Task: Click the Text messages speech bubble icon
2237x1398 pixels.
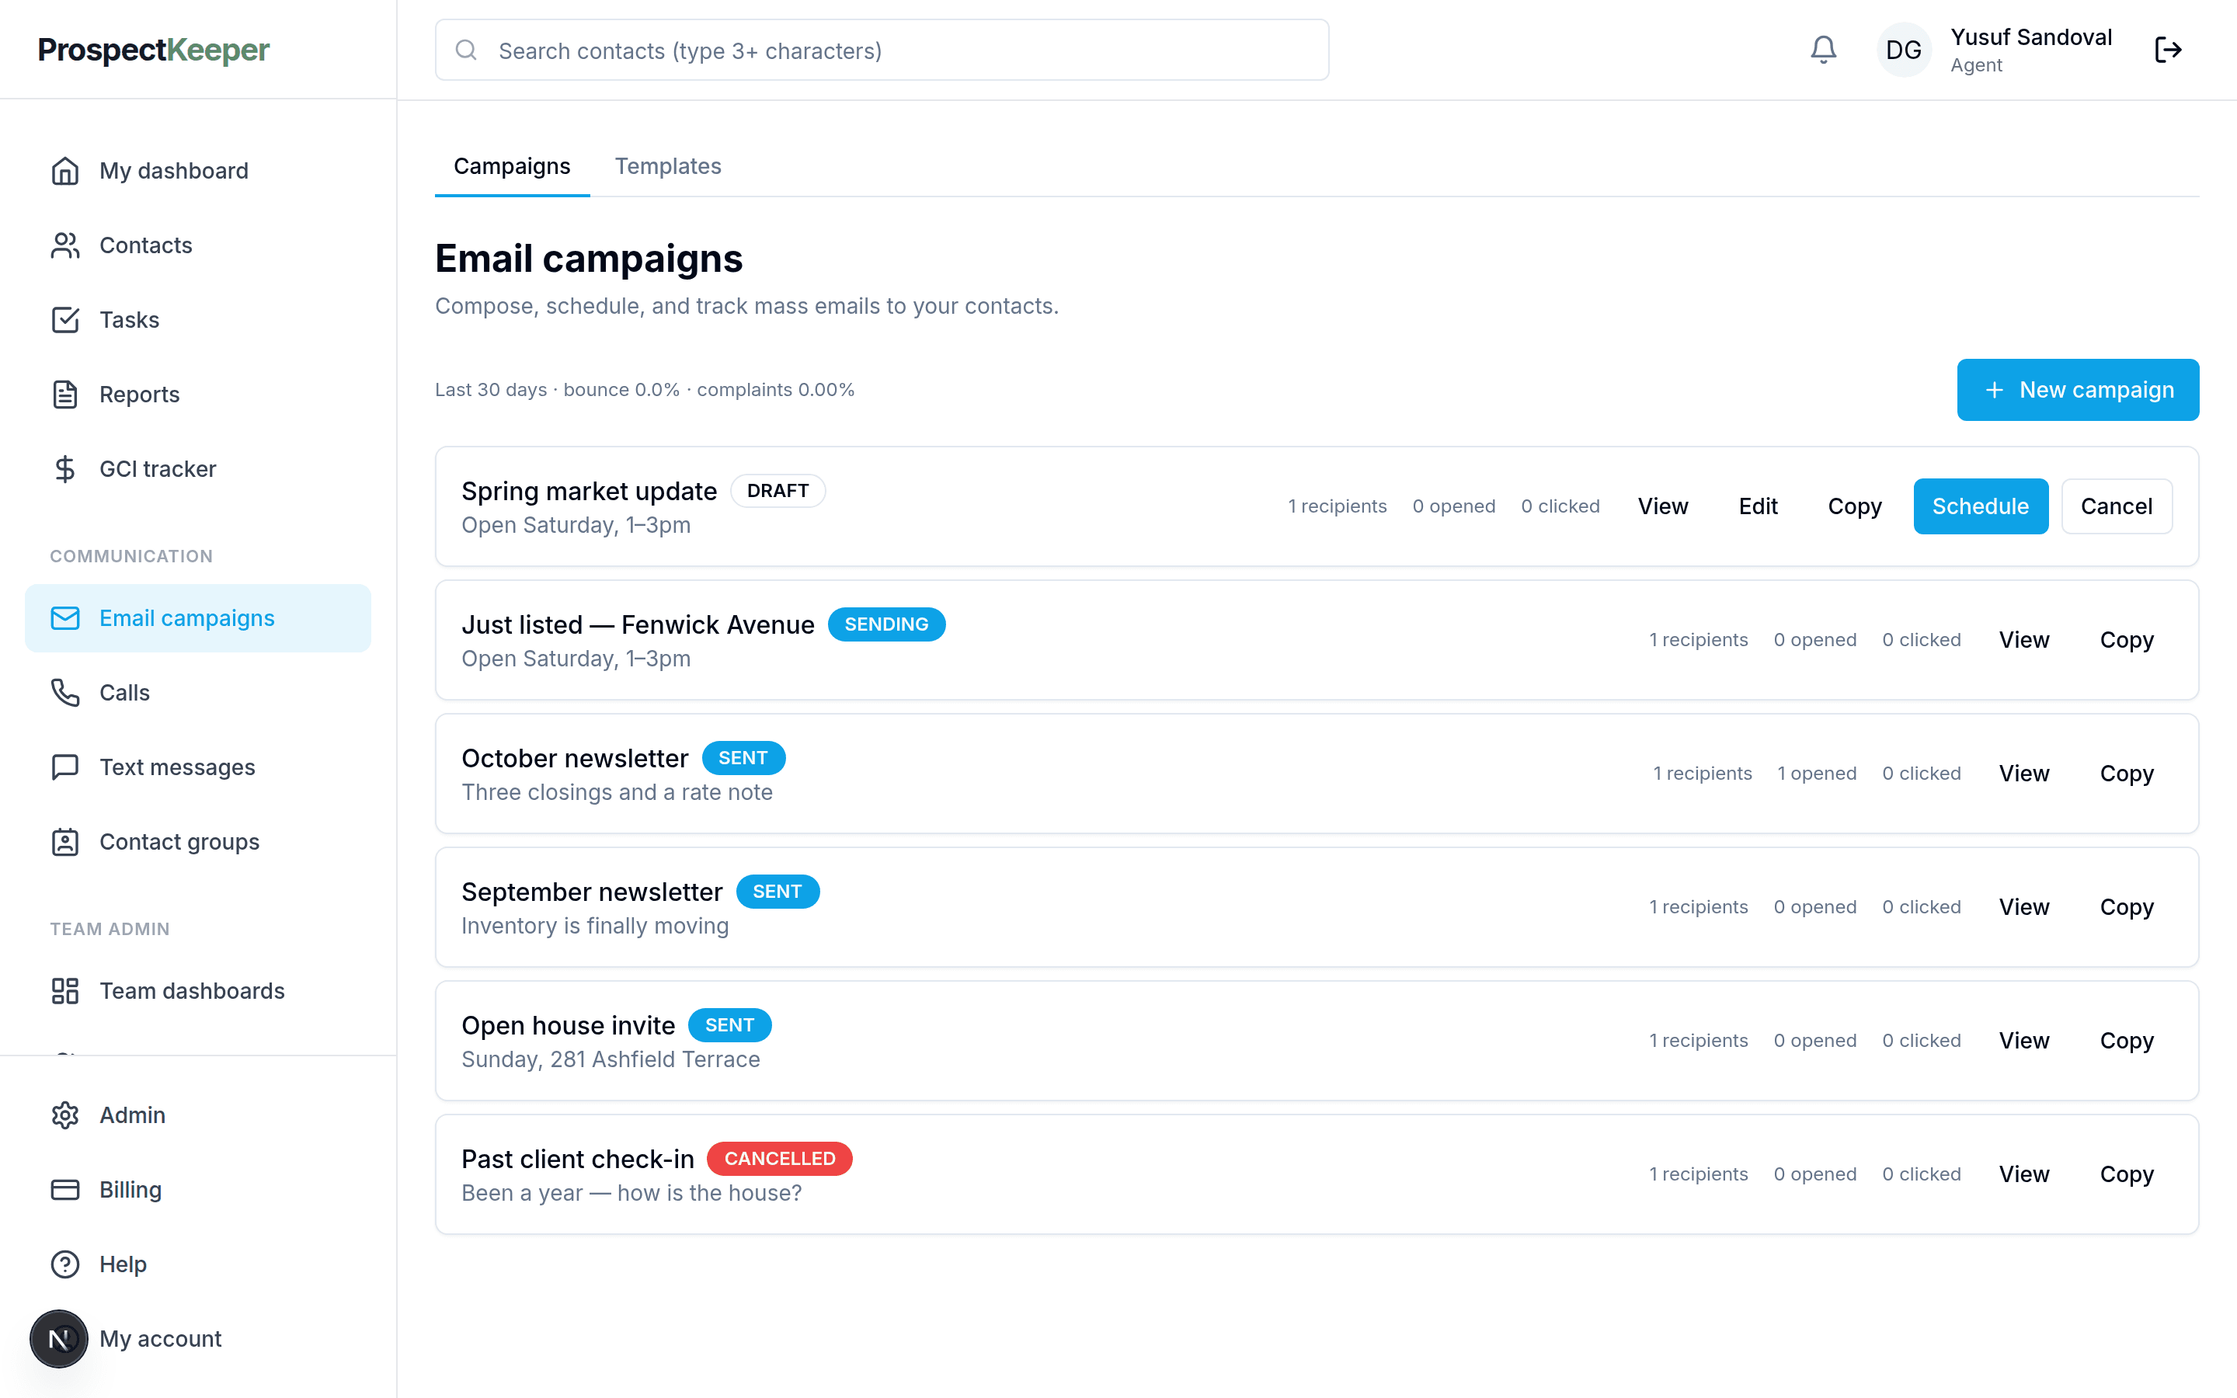Action: [x=64, y=767]
